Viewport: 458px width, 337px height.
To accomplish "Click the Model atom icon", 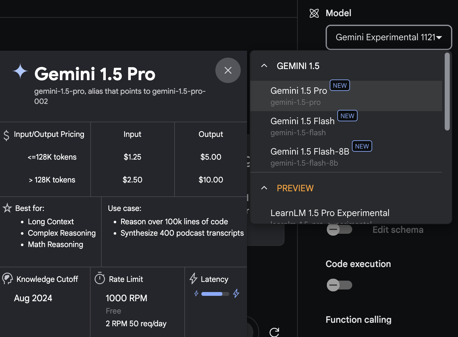I will point(314,13).
